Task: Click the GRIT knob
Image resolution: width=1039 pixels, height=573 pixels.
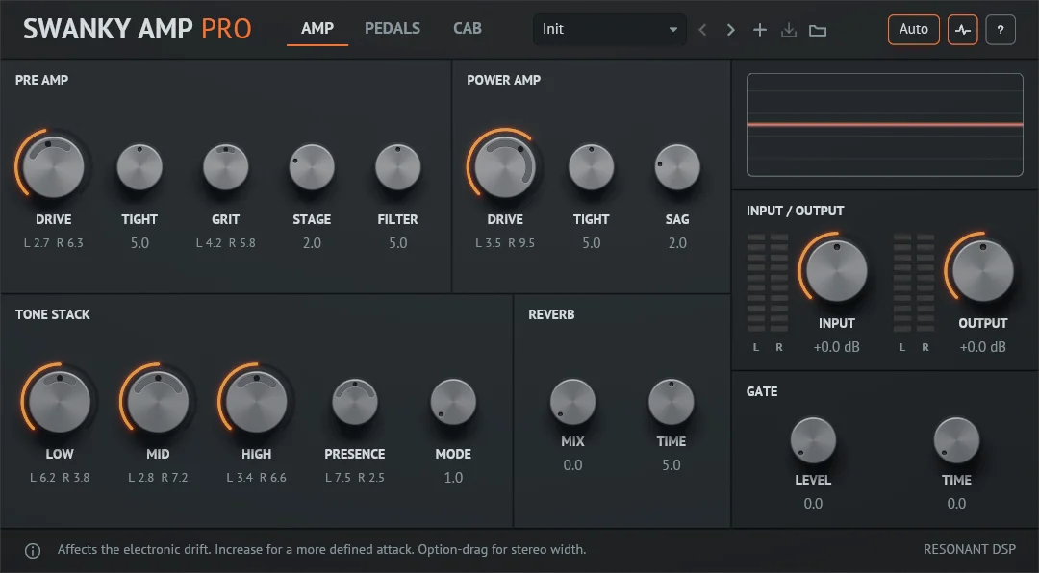Action: pyautogui.click(x=225, y=167)
